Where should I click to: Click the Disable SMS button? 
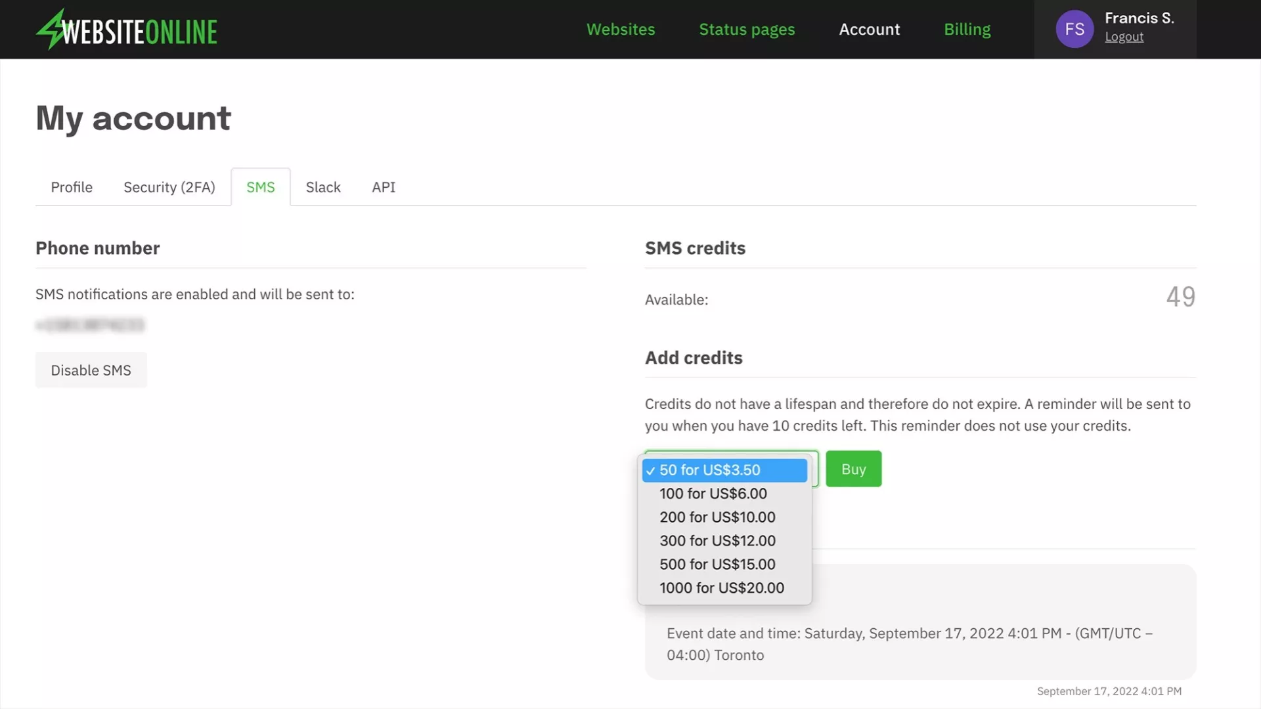(91, 370)
